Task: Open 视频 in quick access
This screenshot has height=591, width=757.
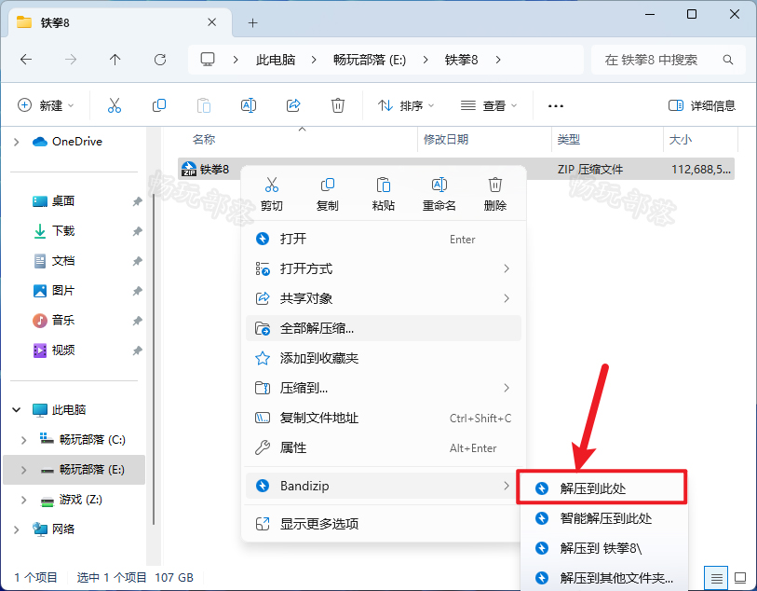Action: point(54,350)
